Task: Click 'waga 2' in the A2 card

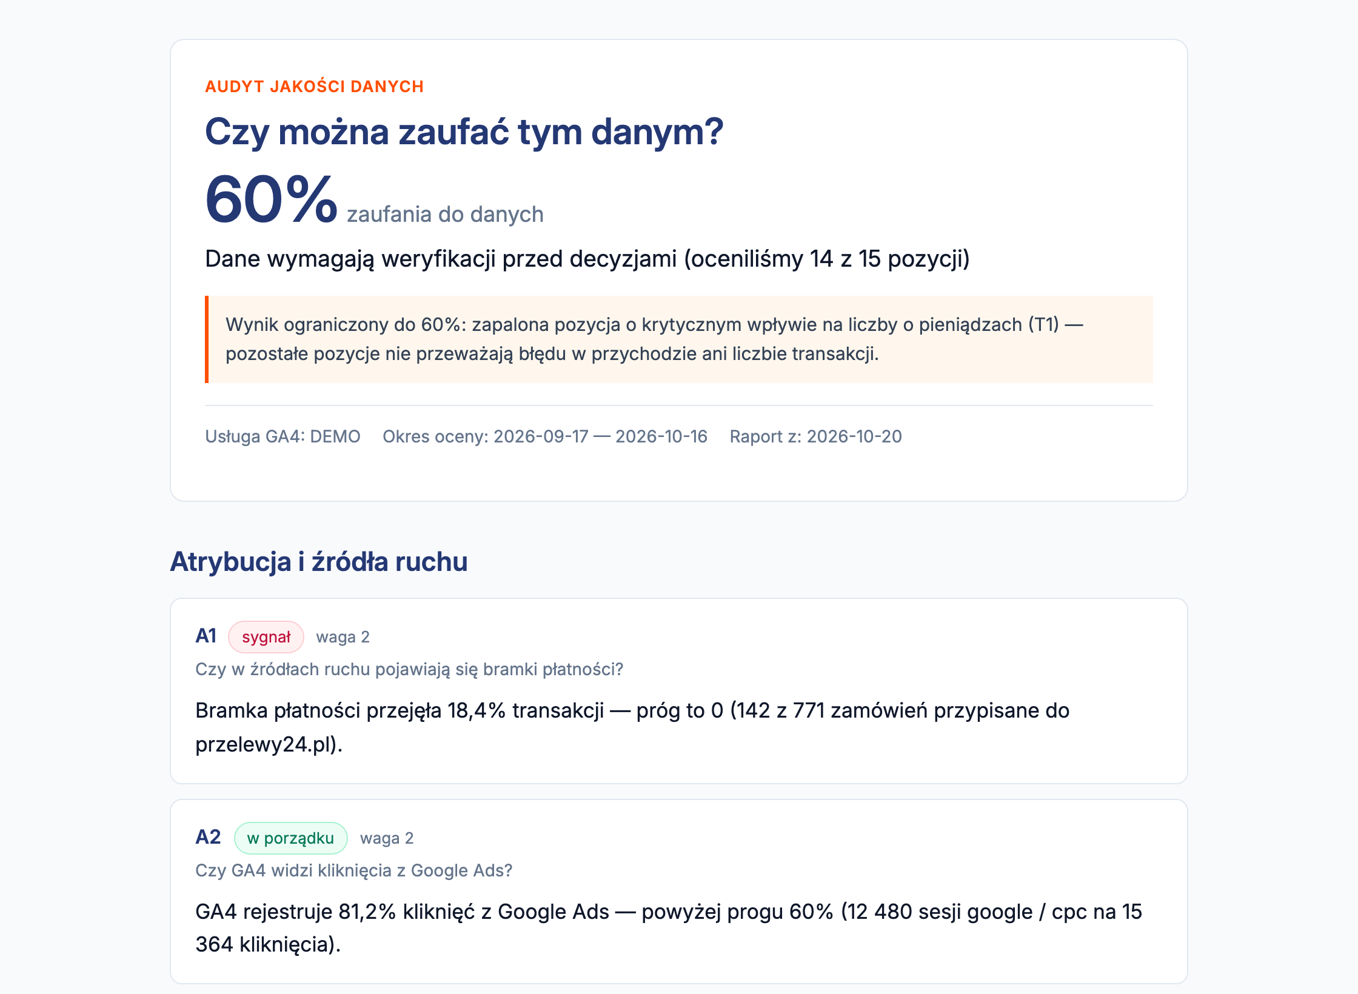Action: 387,838
